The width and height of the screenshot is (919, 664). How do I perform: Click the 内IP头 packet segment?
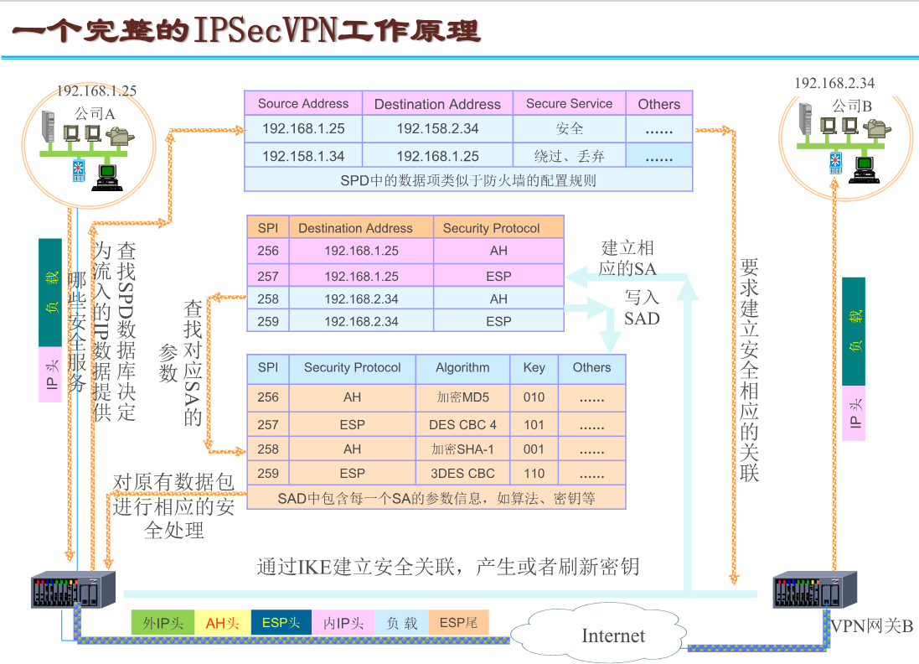pos(343,622)
